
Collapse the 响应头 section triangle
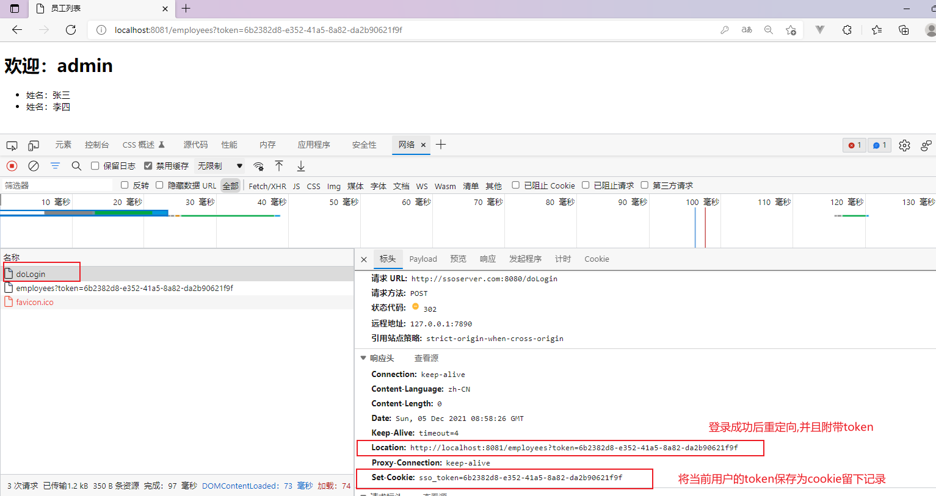363,358
